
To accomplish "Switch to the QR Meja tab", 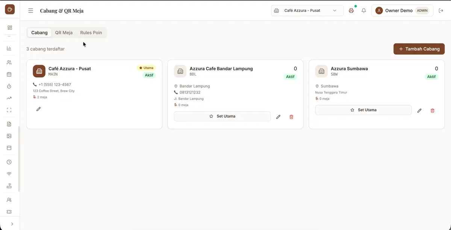I will 64,33.
